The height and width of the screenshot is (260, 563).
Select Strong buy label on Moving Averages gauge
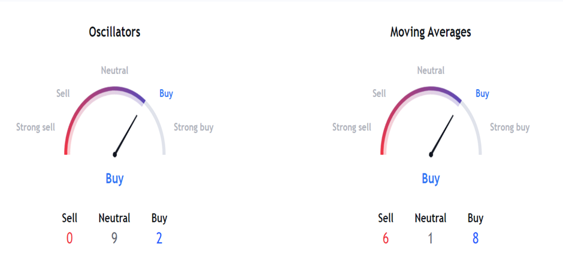click(510, 127)
